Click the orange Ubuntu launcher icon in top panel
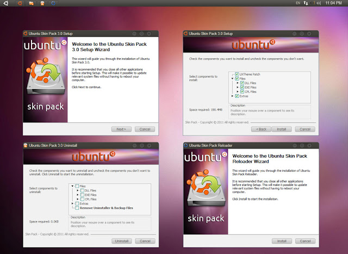 point(20,3)
